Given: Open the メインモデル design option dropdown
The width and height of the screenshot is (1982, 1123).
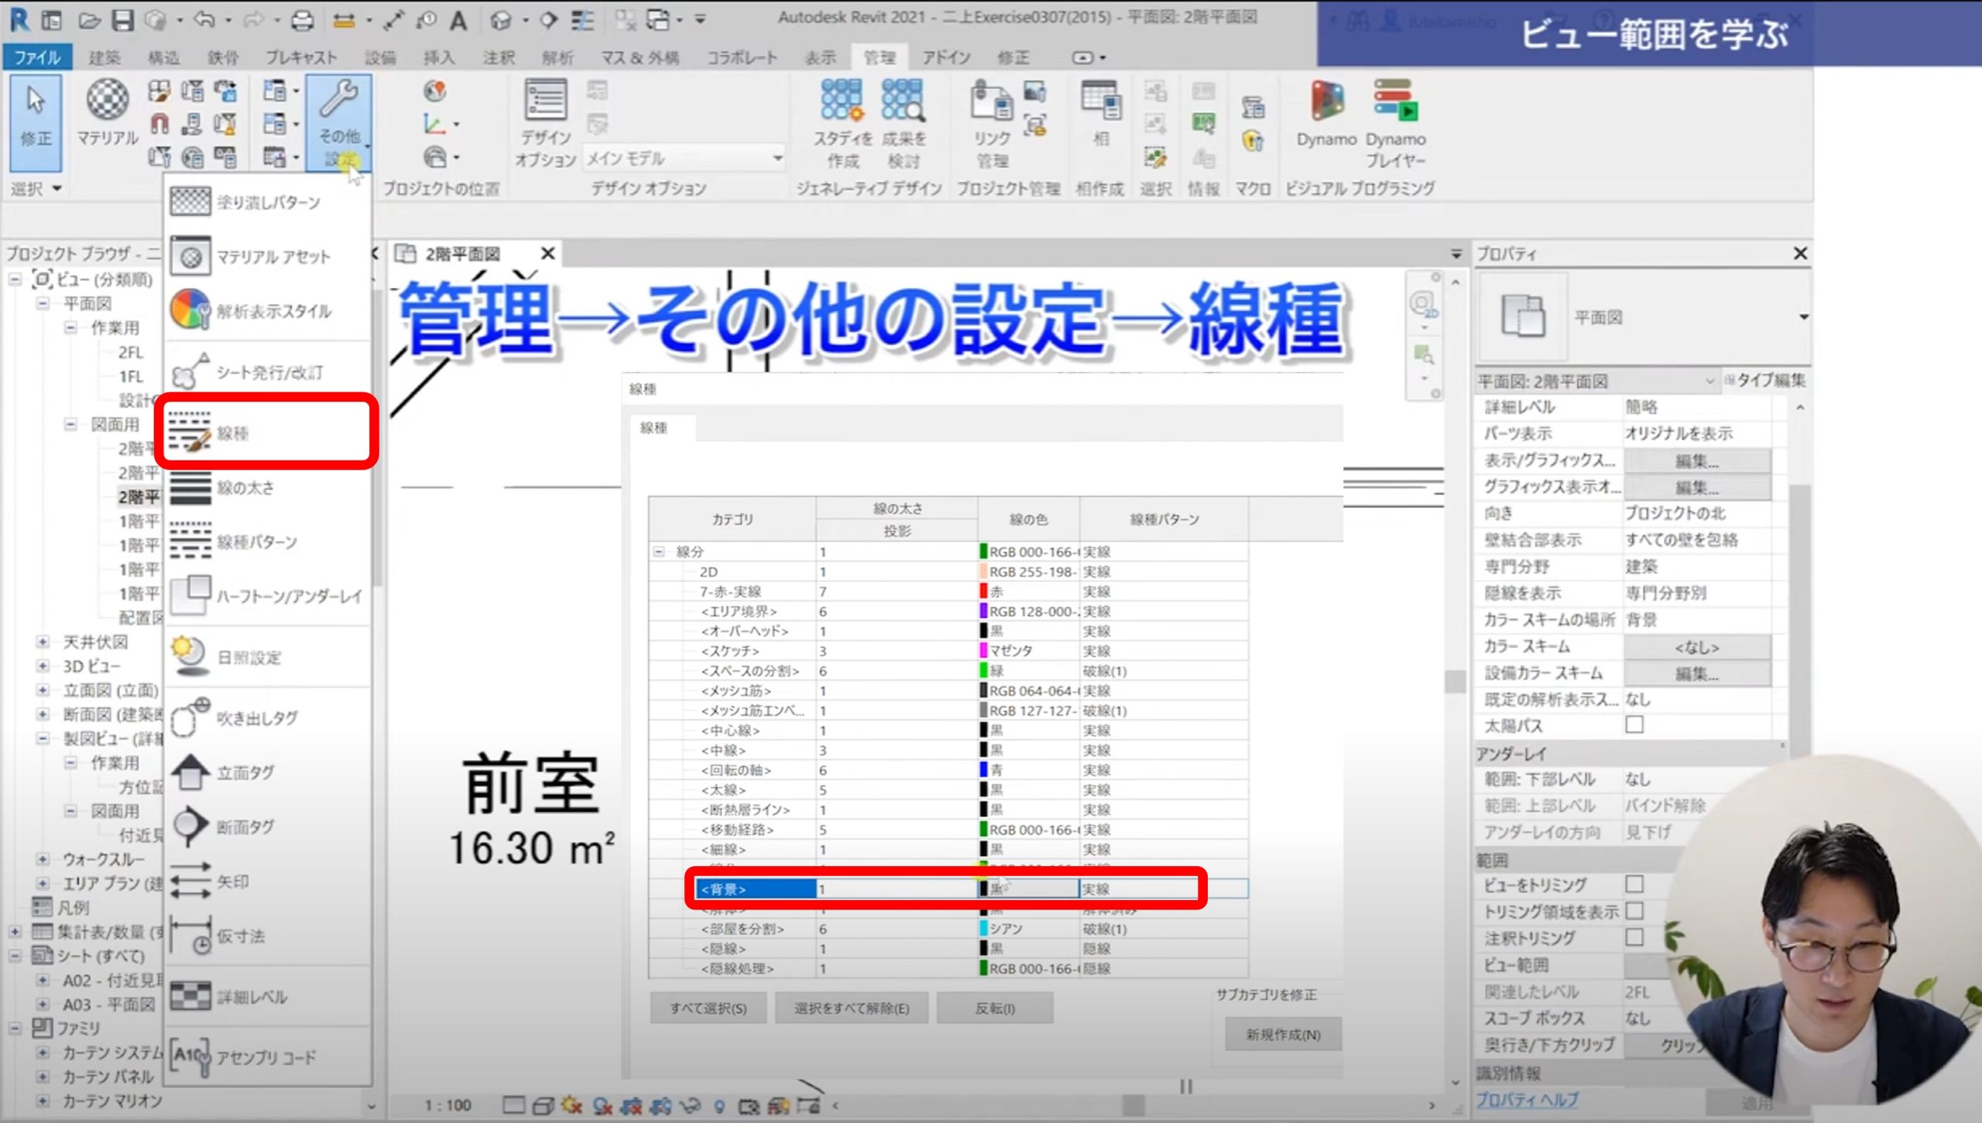Looking at the screenshot, I should pyautogui.click(x=777, y=159).
